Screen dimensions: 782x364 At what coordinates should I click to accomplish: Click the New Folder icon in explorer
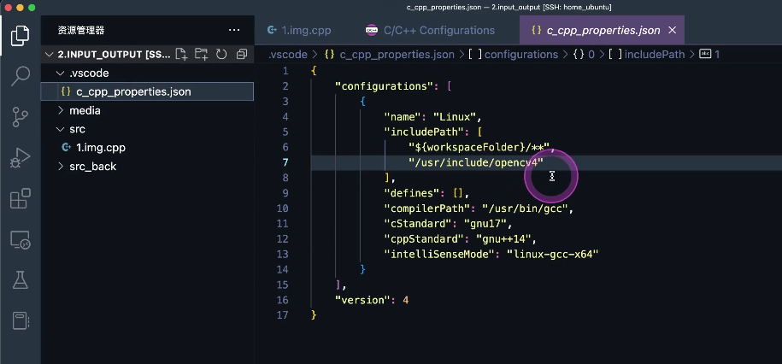tap(201, 55)
